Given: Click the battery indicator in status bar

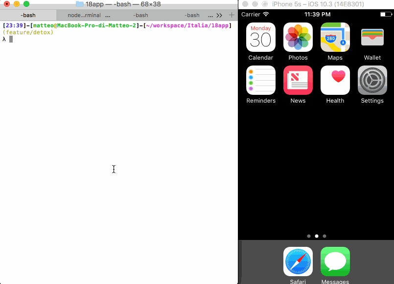Looking at the screenshot, I should point(386,14).
